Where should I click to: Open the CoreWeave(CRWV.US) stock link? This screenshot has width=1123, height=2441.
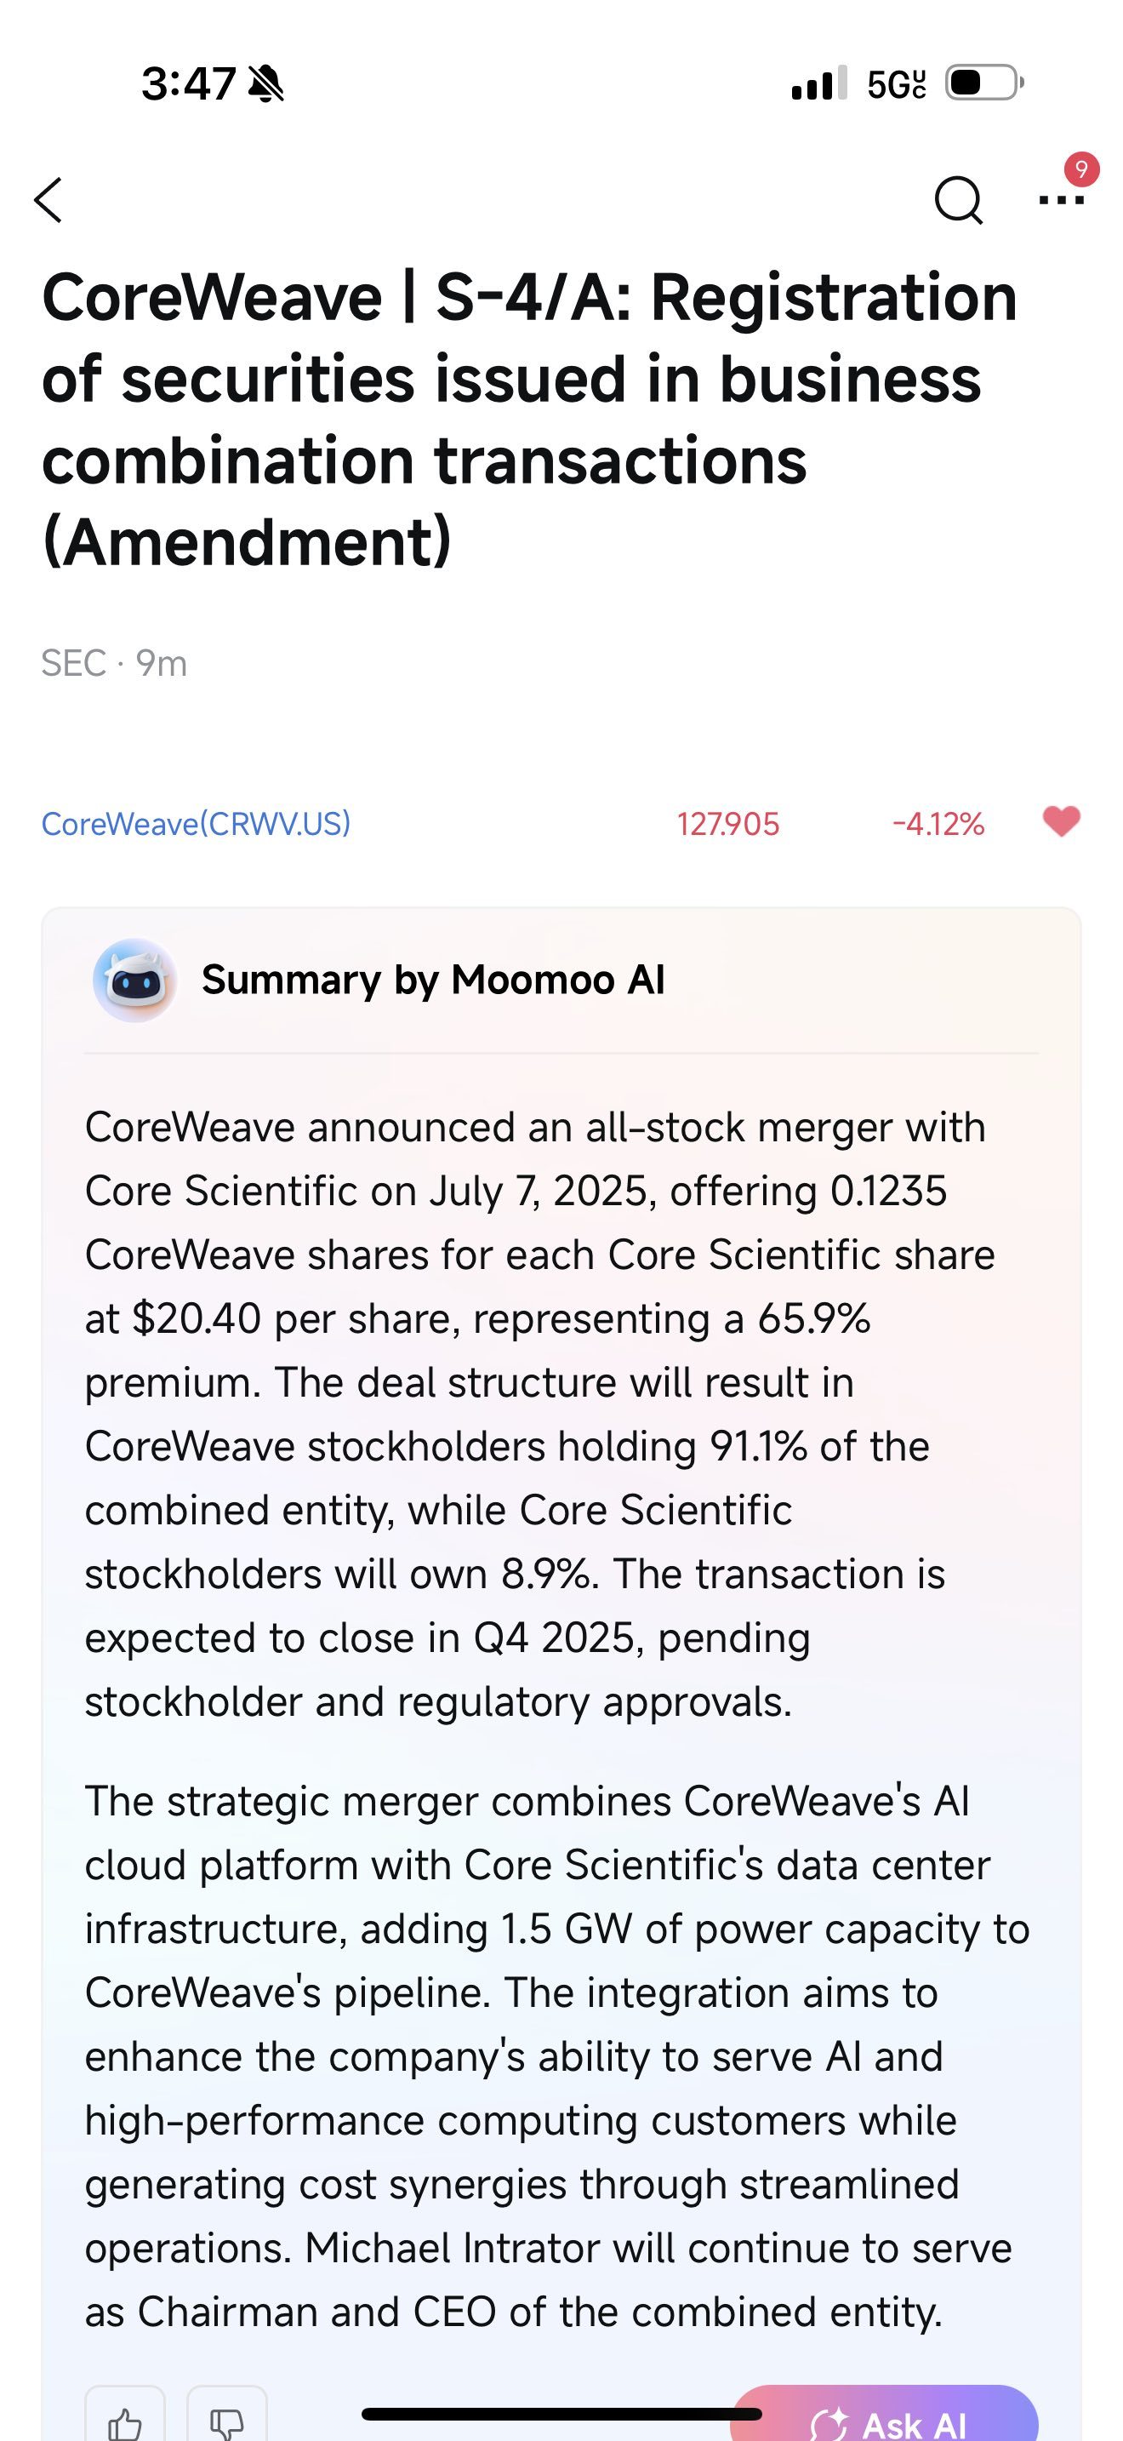pos(196,824)
